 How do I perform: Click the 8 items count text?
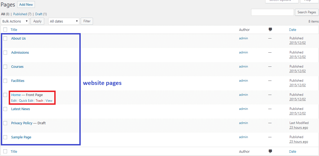click(x=313, y=21)
